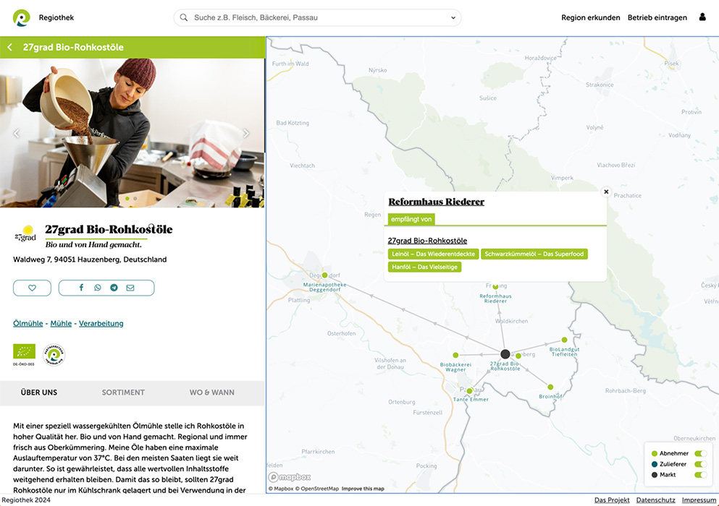Open Datenschutz footer link
This screenshot has width=719, height=506.
(655, 499)
